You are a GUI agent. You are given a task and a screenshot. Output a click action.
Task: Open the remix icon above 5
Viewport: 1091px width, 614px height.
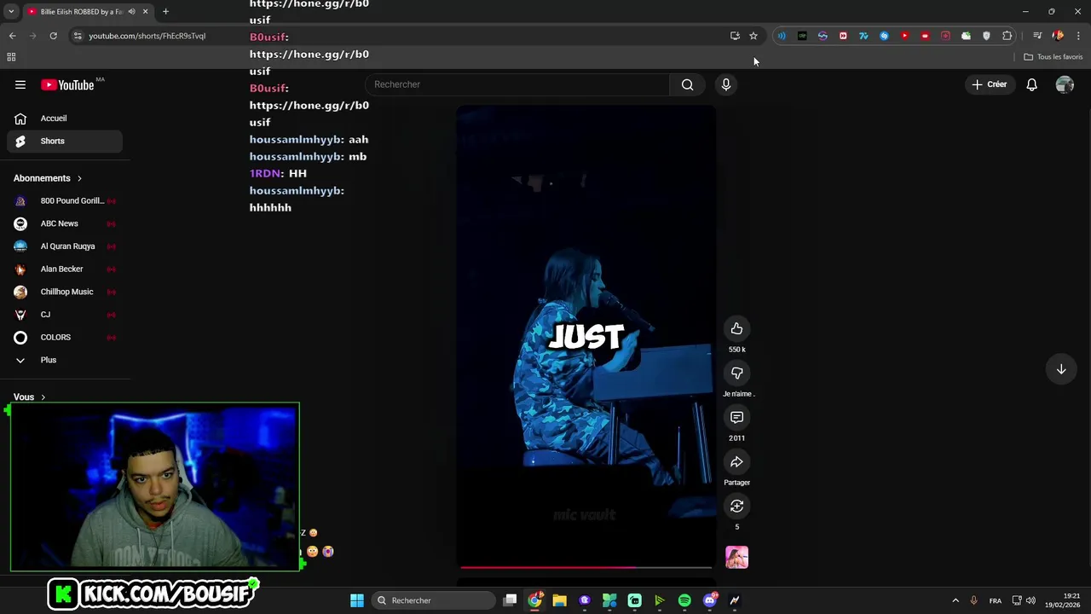pyautogui.click(x=736, y=507)
